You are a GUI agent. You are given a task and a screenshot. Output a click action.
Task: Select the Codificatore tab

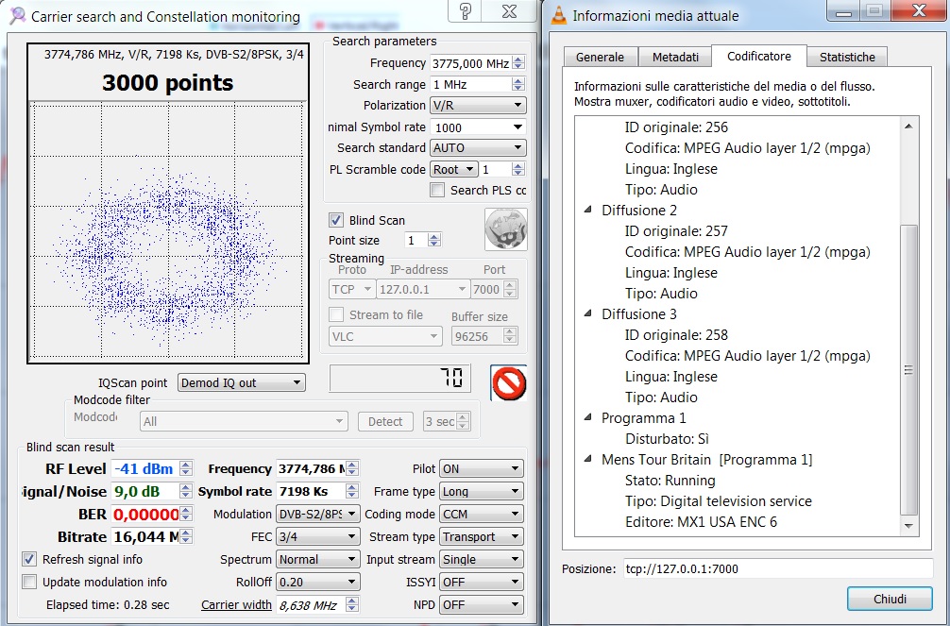tap(758, 56)
